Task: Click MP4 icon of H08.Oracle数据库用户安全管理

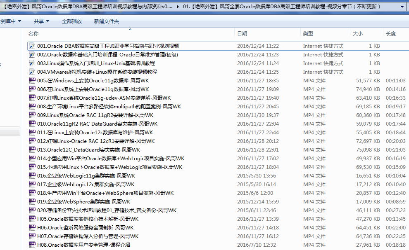Action: (x=32, y=245)
